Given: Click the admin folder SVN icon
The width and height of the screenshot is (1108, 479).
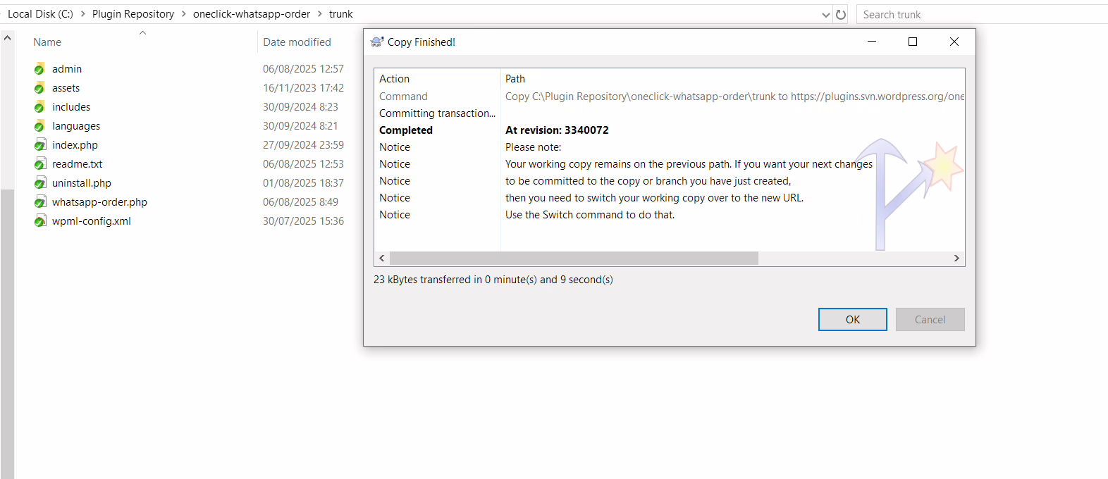Looking at the screenshot, I should [39, 69].
